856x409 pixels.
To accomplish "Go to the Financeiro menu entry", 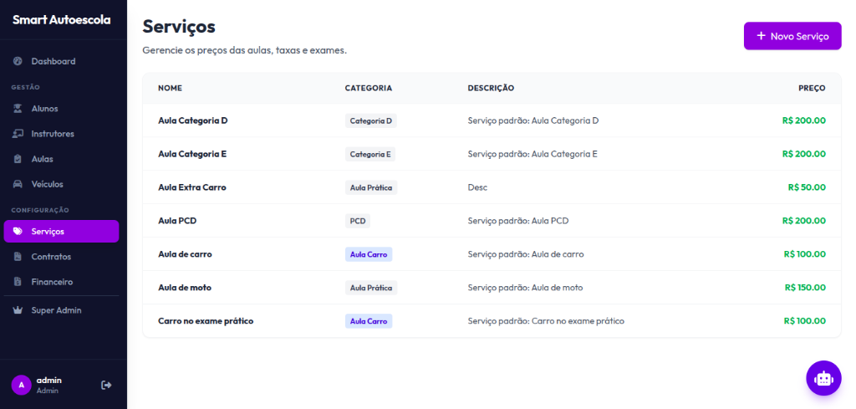I will click(52, 282).
